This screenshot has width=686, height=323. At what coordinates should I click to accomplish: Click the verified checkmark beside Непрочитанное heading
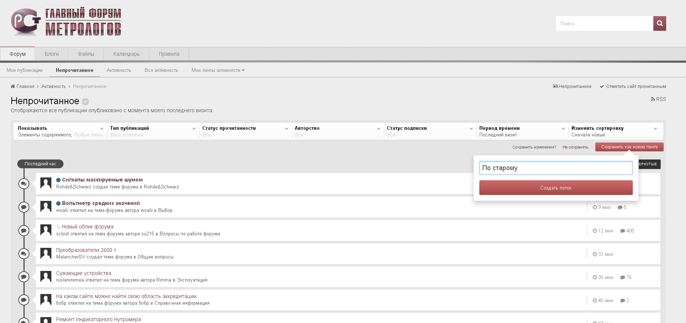pos(85,102)
